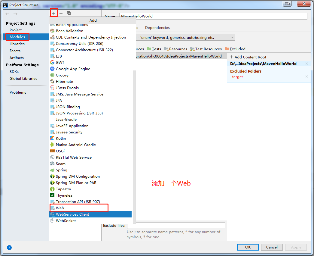This screenshot has width=314, height=256.
Task: Open Facets in Project Settings
Action: click(15, 51)
